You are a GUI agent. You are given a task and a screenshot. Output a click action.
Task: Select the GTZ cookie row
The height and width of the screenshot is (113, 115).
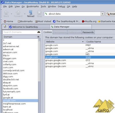click(x=80, y=60)
